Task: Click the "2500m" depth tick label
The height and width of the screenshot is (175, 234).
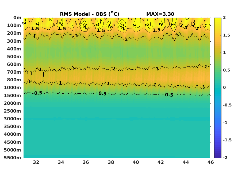Action: coord(13,111)
